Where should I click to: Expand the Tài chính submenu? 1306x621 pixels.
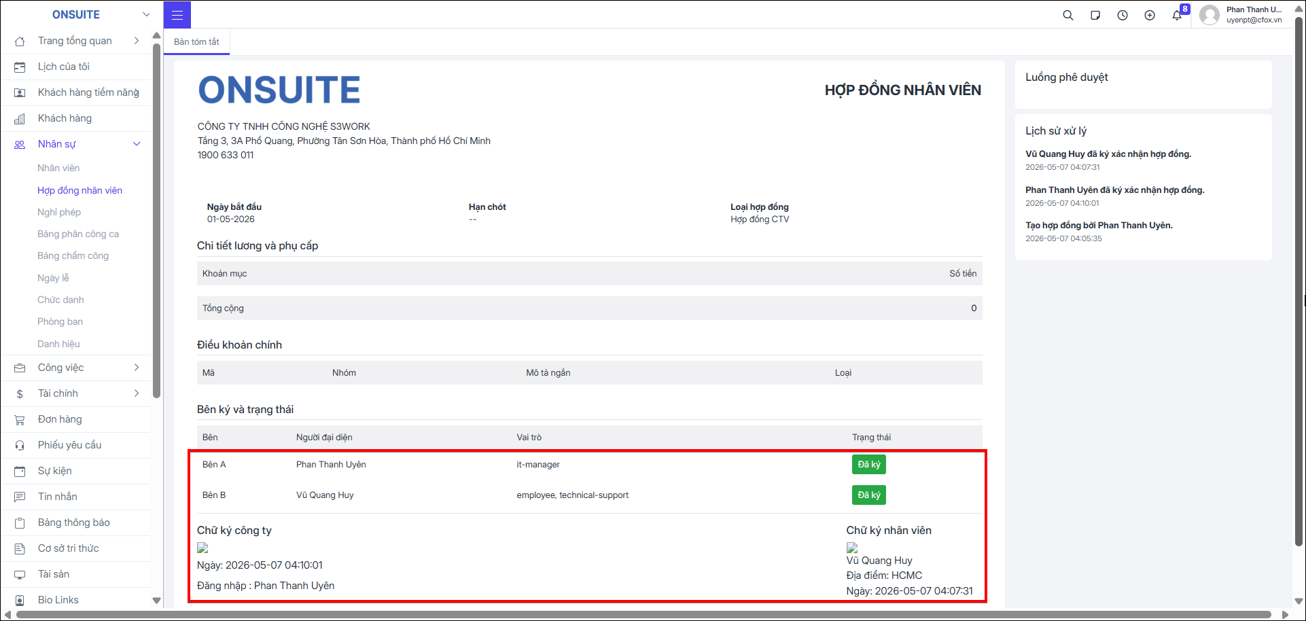[137, 393]
